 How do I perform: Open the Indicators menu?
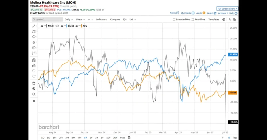click(x=101, y=20)
